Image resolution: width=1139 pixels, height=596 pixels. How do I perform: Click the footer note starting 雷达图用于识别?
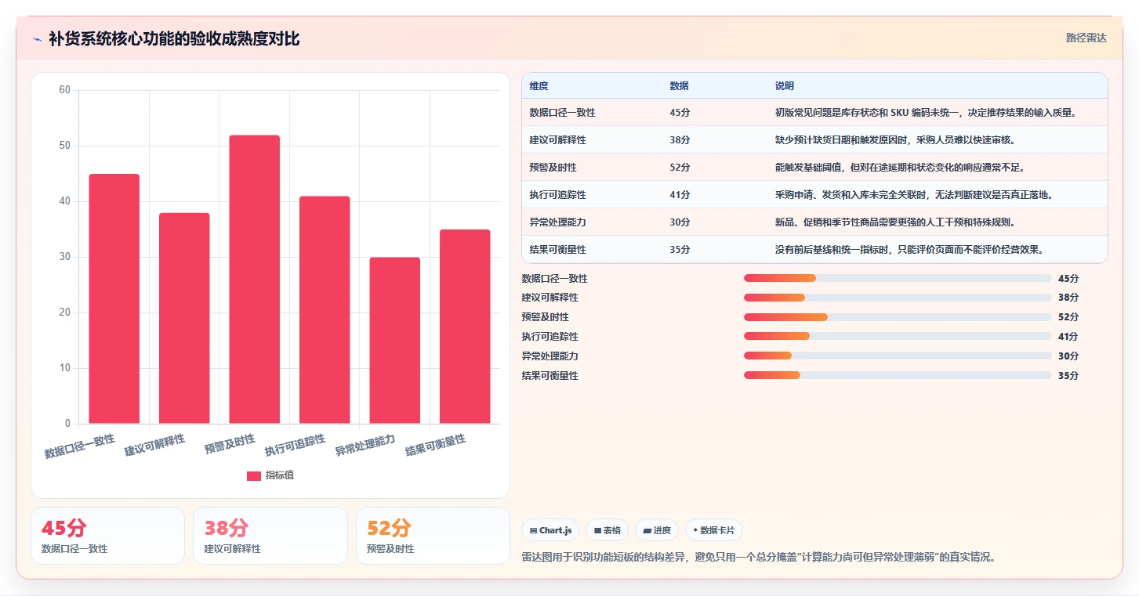point(759,558)
